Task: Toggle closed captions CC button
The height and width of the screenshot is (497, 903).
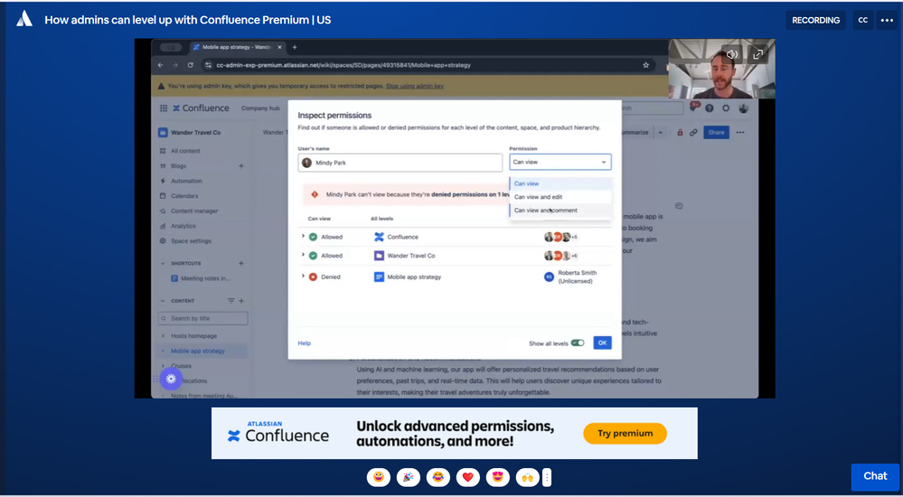Action: point(862,20)
